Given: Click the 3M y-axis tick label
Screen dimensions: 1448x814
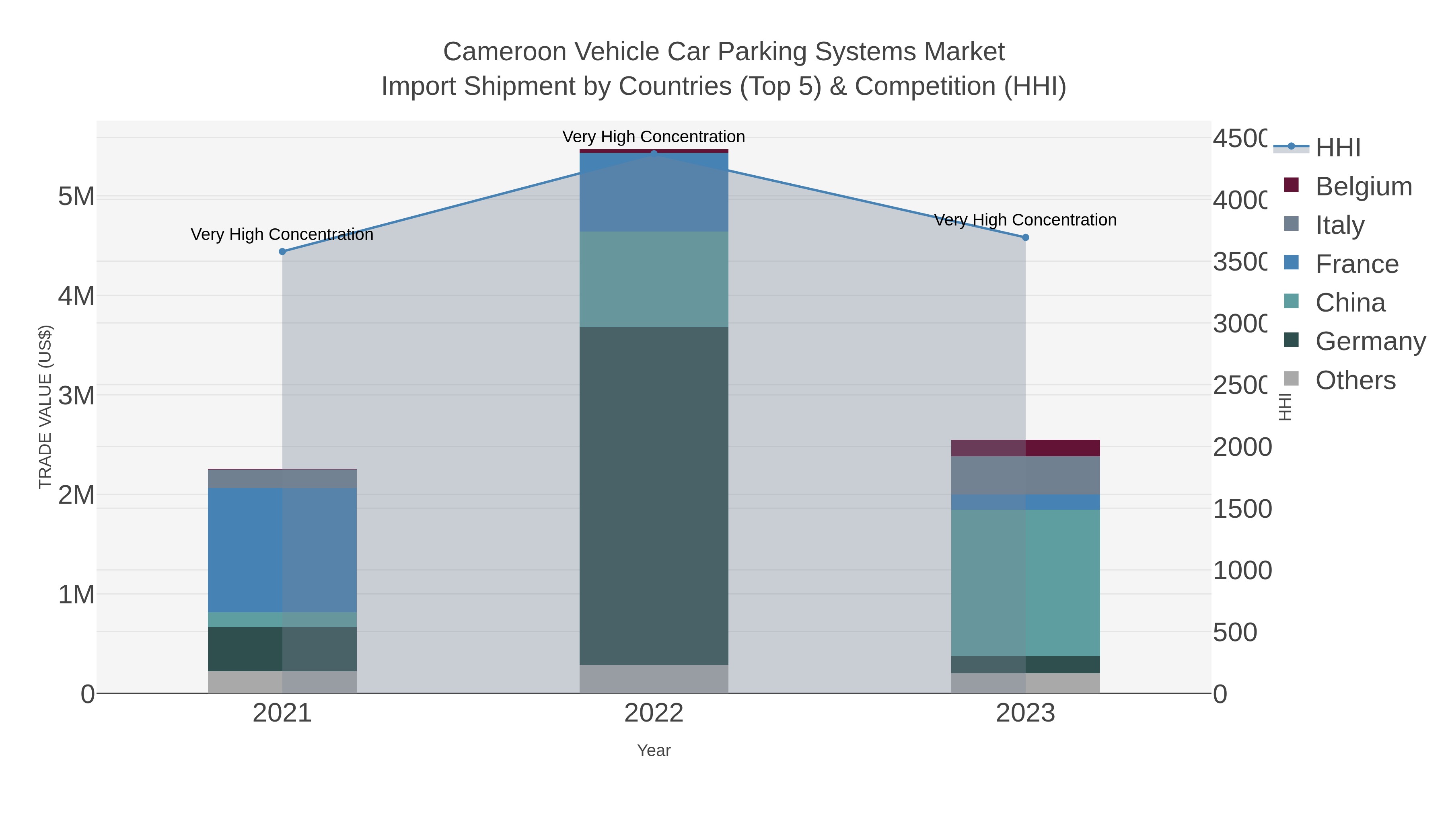Looking at the screenshot, I should click(x=76, y=396).
